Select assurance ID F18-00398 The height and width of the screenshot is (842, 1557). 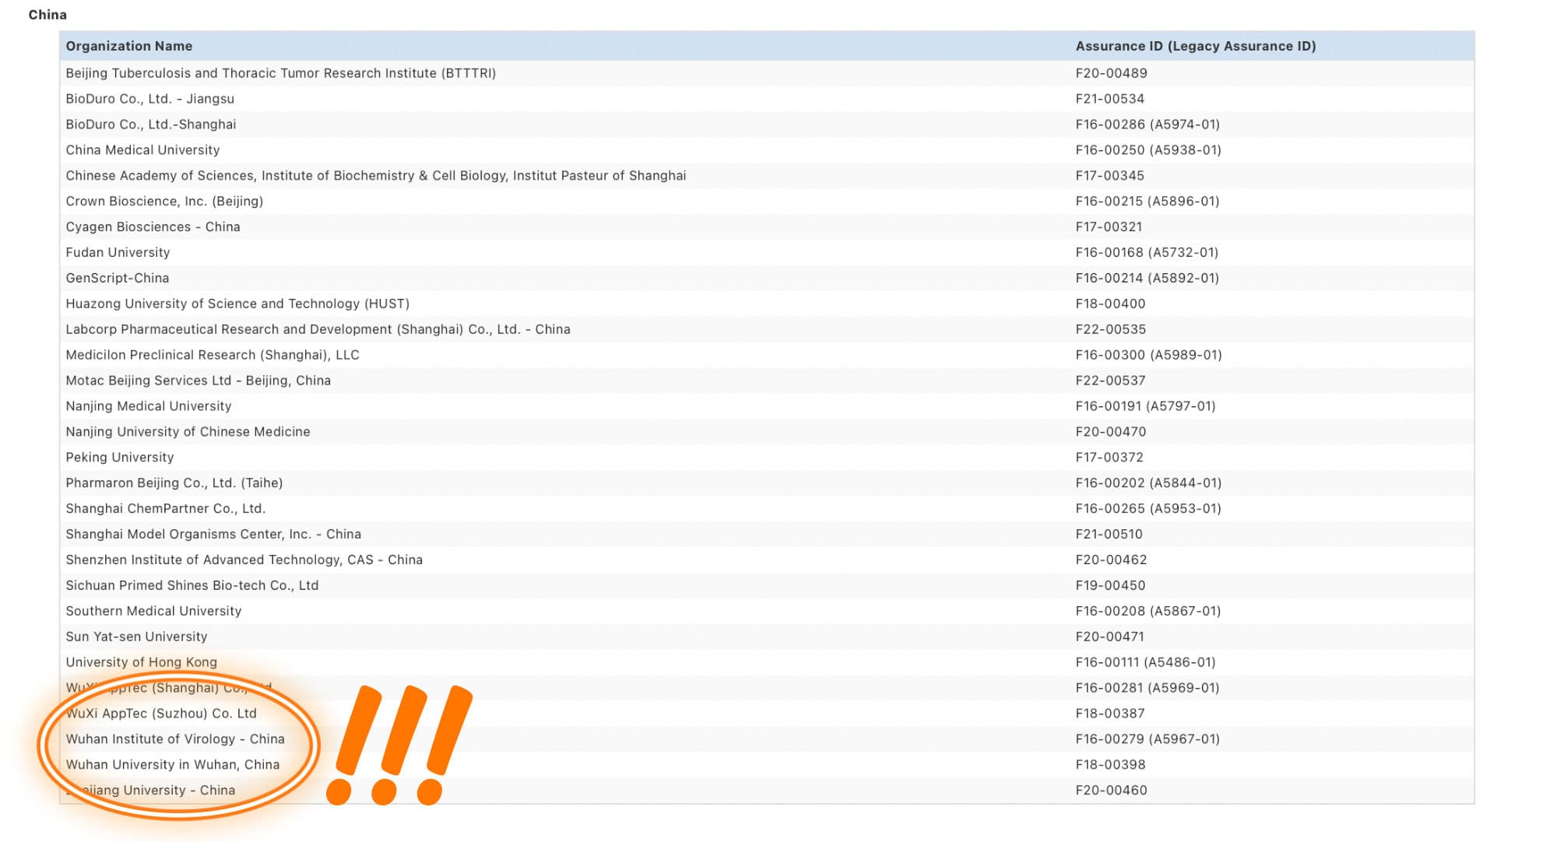click(1110, 767)
